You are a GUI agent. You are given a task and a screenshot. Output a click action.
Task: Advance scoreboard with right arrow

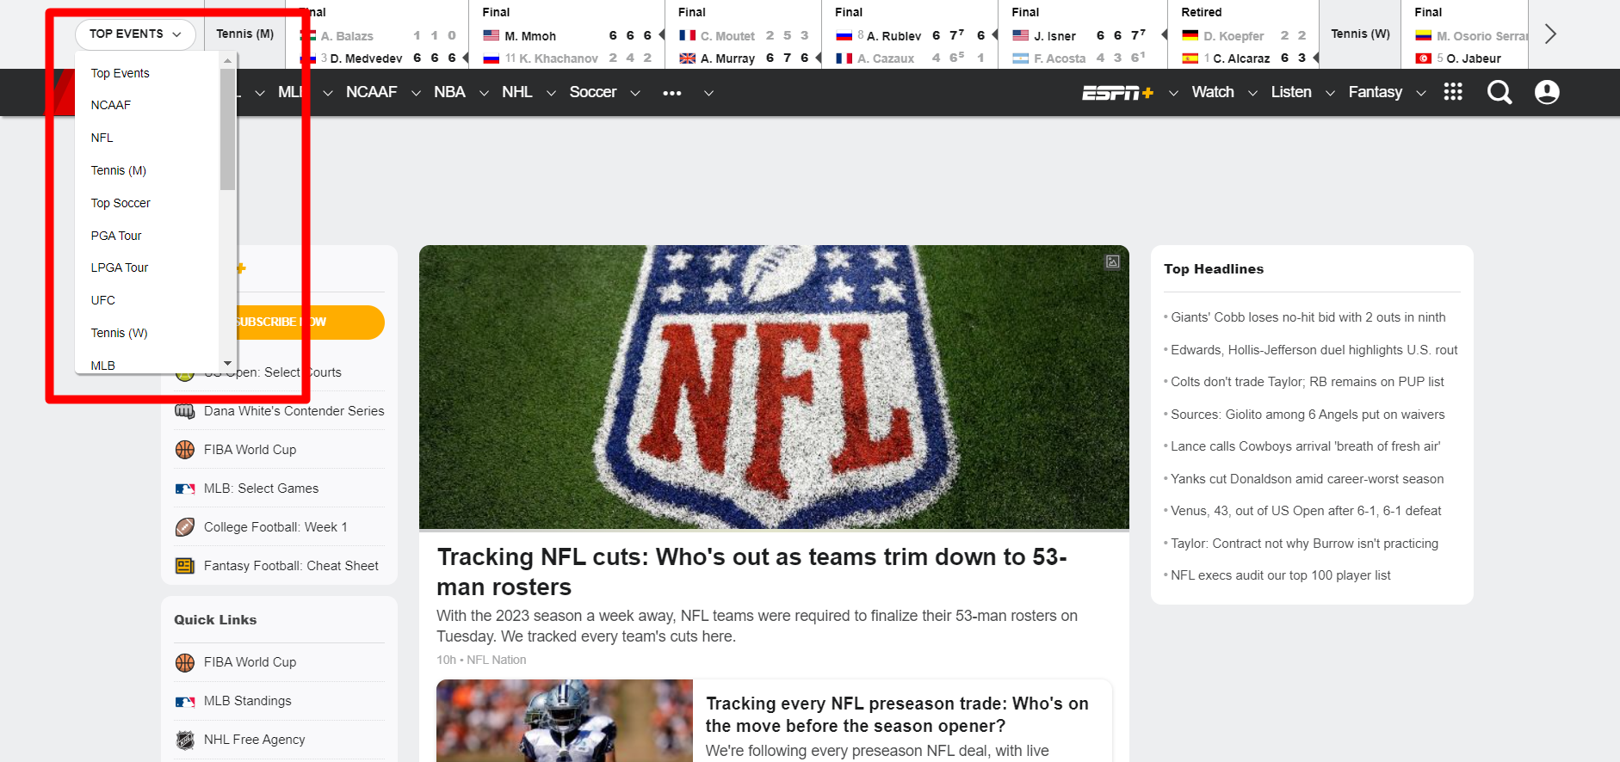(1550, 34)
